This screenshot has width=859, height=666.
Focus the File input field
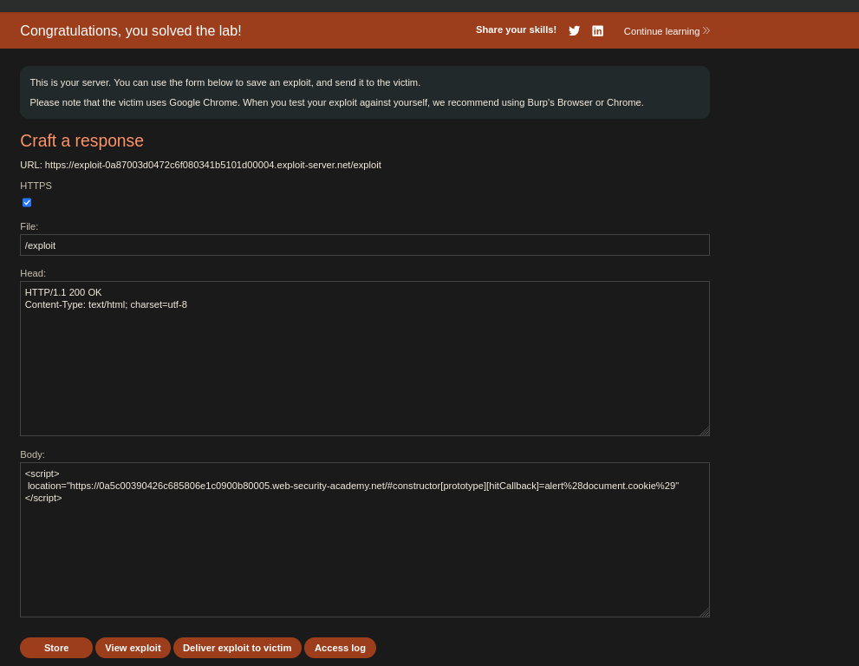coord(365,245)
